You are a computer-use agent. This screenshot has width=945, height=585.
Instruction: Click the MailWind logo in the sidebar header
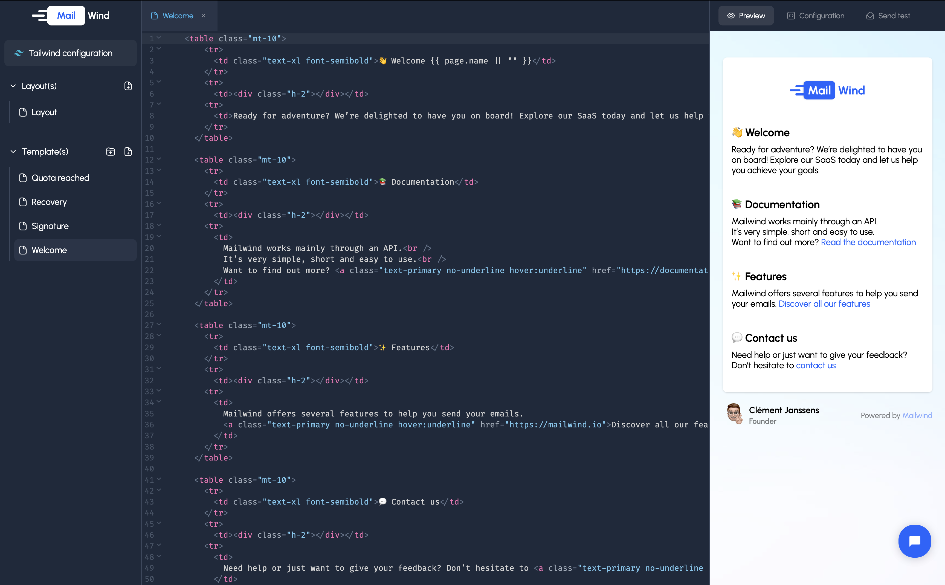click(71, 16)
